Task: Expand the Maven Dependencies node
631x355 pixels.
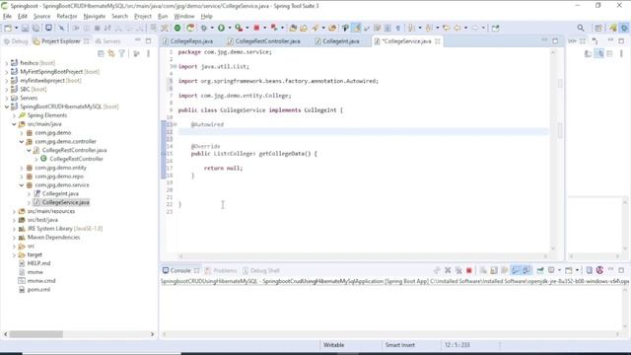Action: [14, 238]
